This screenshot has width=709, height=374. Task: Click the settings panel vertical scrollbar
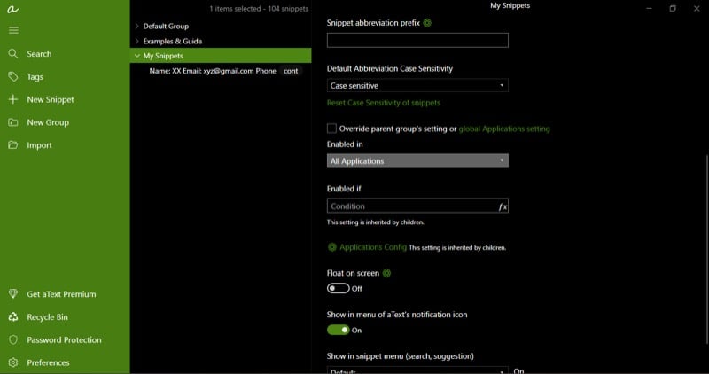click(706, 249)
